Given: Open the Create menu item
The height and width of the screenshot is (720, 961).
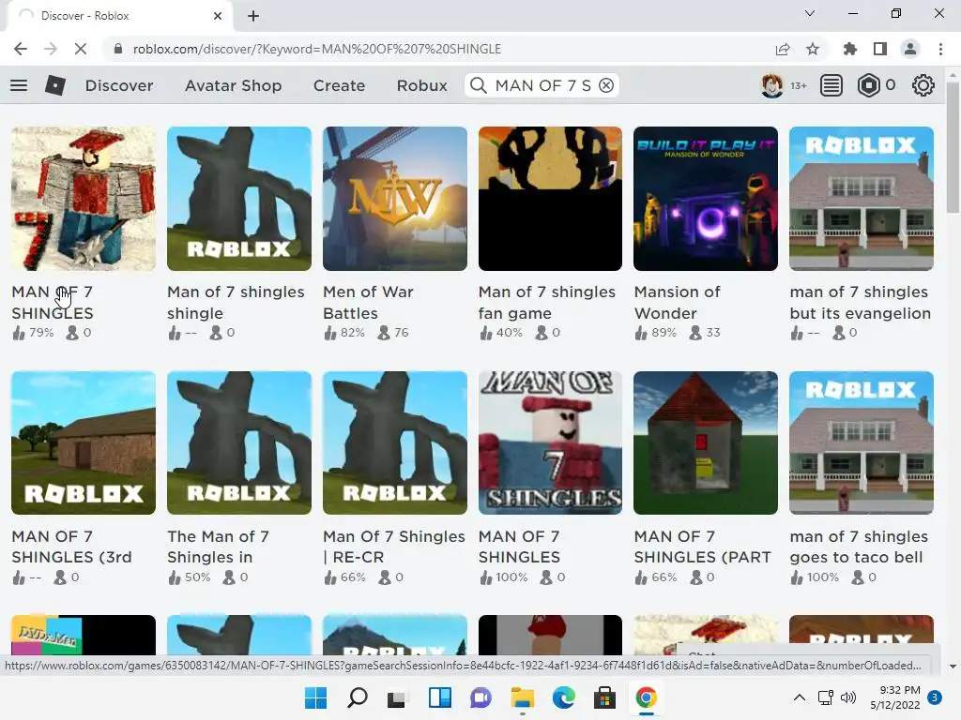Looking at the screenshot, I should click(339, 85).
